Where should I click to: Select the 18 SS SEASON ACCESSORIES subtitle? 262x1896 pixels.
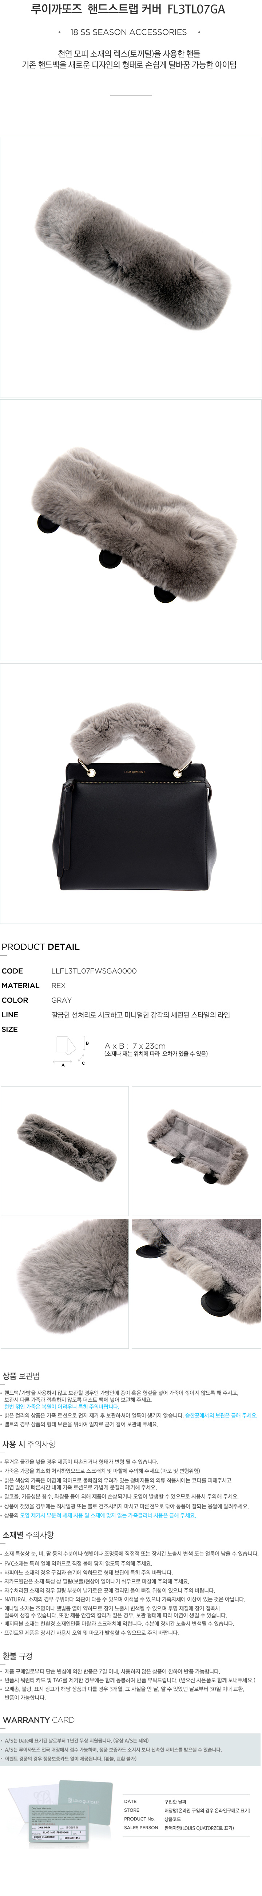pos(128,32)
